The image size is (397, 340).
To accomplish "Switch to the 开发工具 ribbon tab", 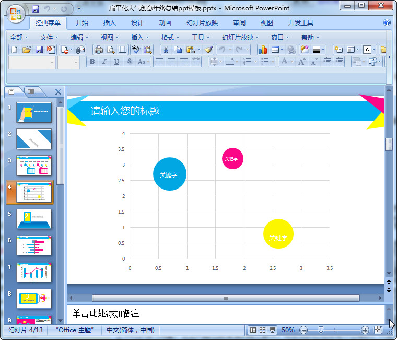I will (x=301, y=23).
